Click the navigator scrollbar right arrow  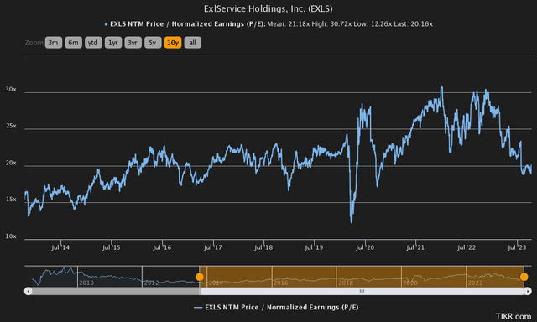pyautogui.click(x=528, y=291)
